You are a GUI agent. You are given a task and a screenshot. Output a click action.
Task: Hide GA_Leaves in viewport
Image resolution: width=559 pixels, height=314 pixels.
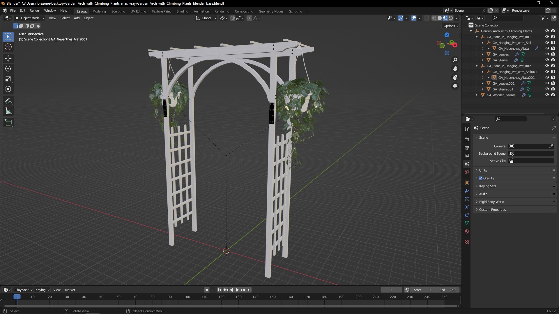(547, 54)
